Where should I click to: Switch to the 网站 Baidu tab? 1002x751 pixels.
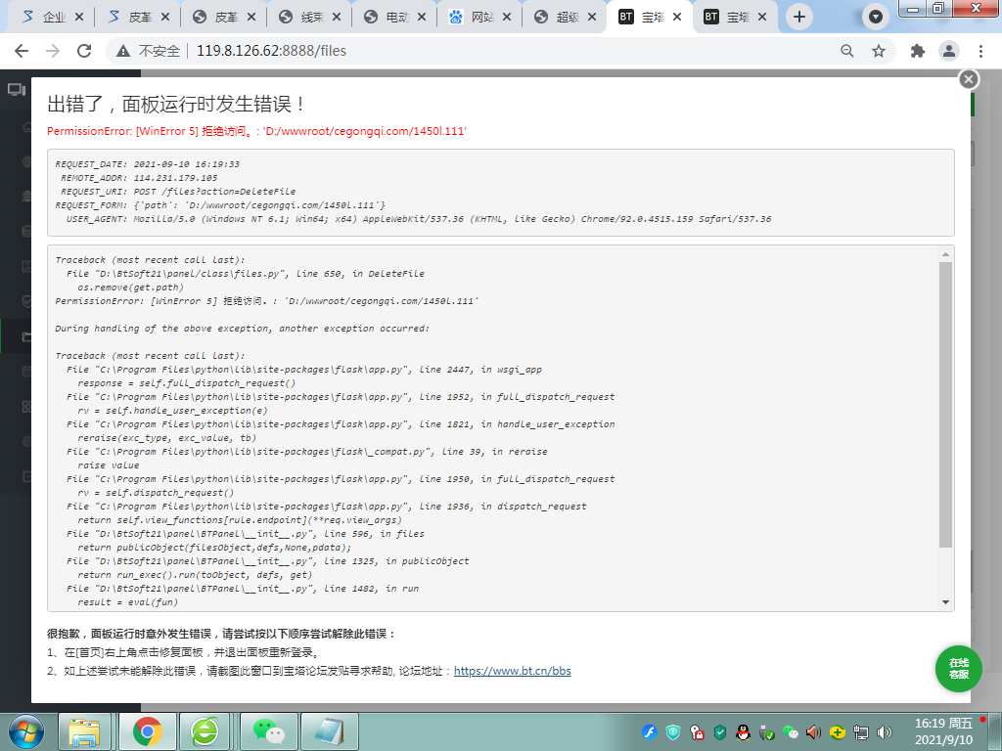click(x=479, y=18)
